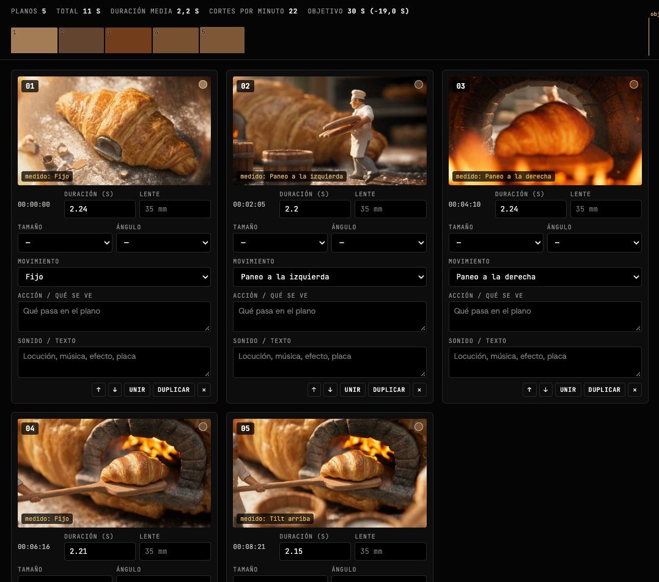Move shot 03 up with arrow icon
This screenshot has height=582, width=659.
[x=529, y=389]
